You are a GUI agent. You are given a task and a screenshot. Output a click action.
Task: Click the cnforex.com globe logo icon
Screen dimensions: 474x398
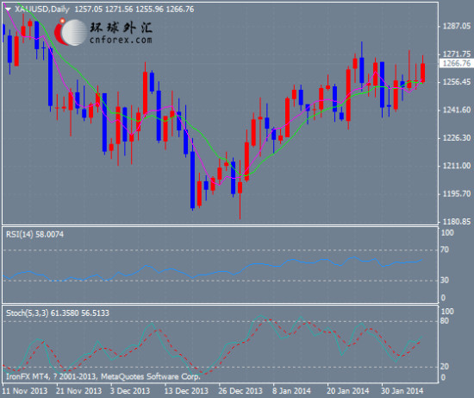70,32
